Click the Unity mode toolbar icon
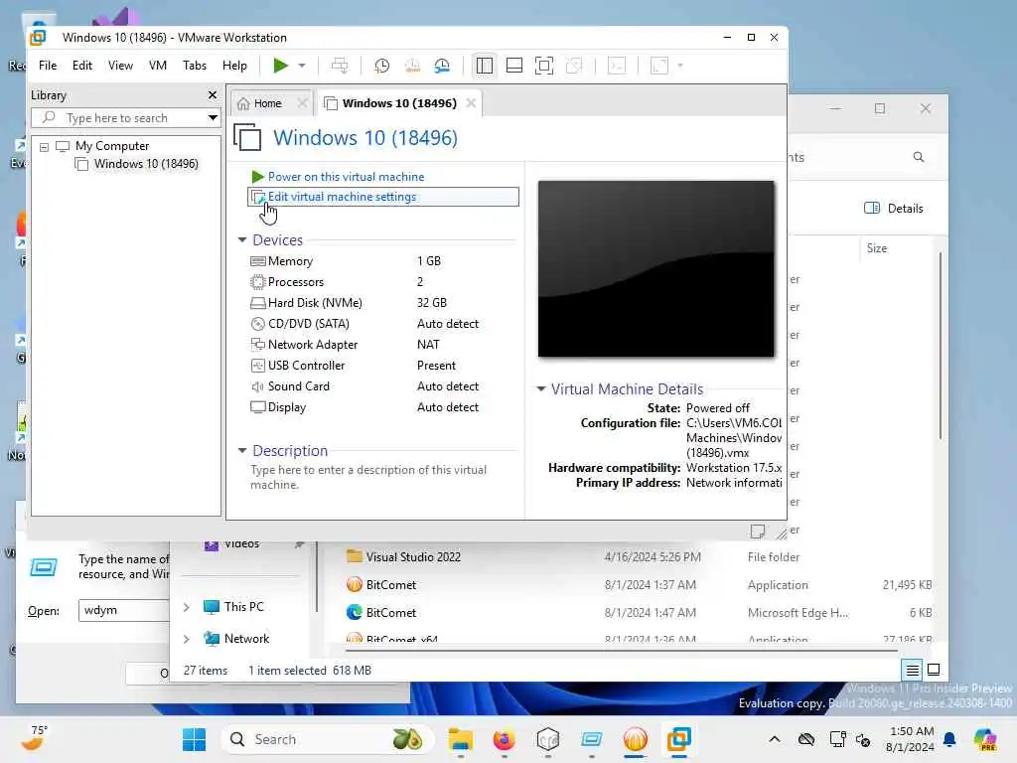 click(574, 66)
